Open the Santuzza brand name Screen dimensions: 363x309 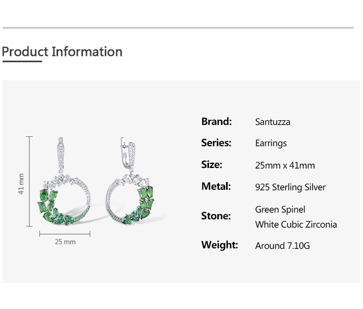(x=272, y=122)
